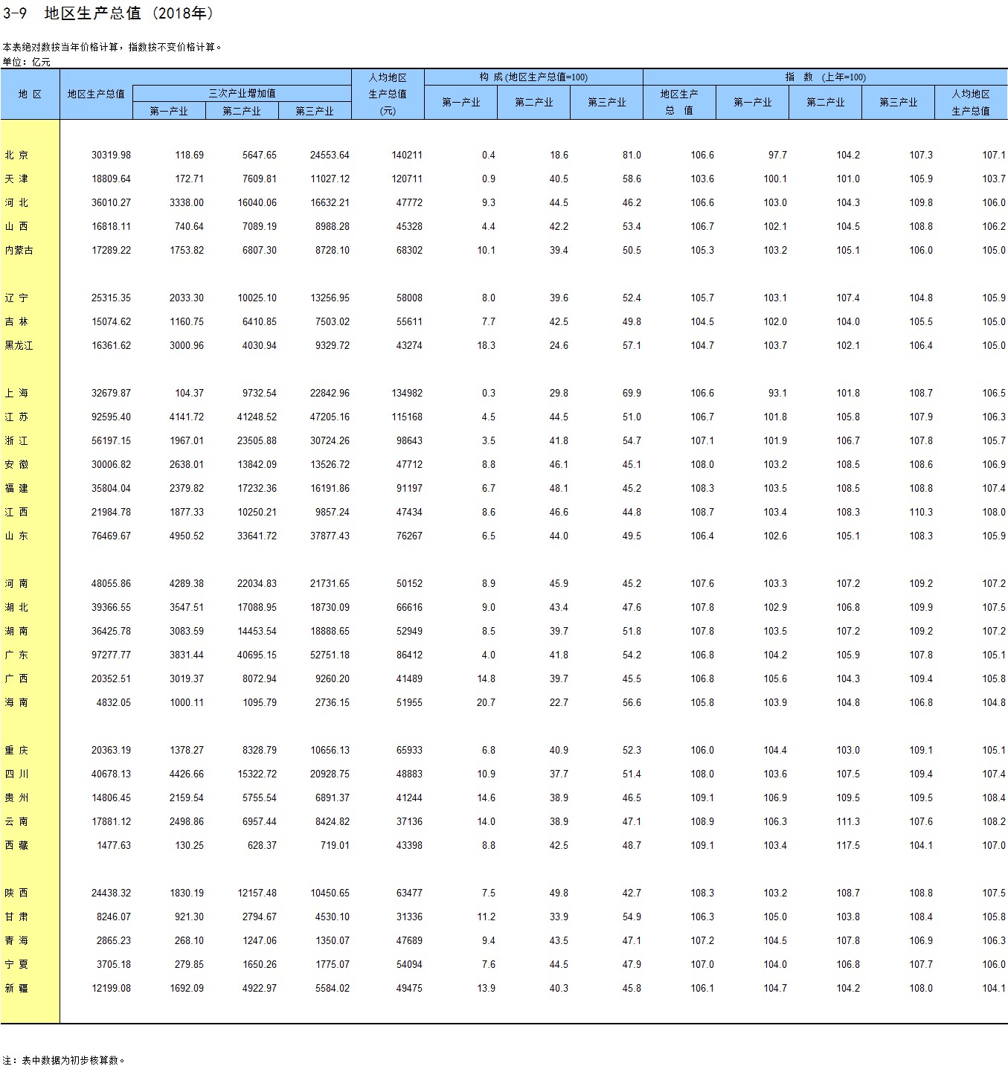Select the "三次产业增加值" header cell

242,93
